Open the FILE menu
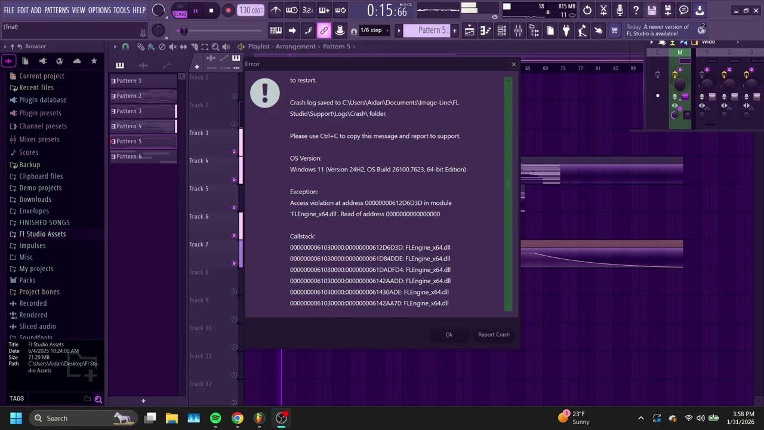 point(9,11)
